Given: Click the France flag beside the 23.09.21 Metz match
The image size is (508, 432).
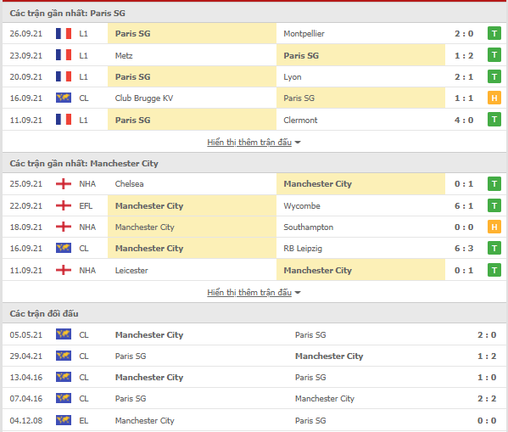Looking at the screenshot, I should pyautogui.click(x=64, y=55).
